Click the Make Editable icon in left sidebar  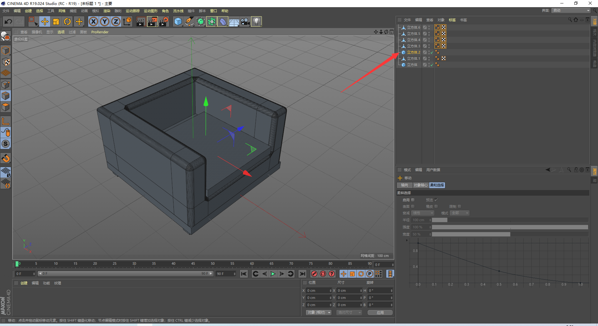(6, 37)
